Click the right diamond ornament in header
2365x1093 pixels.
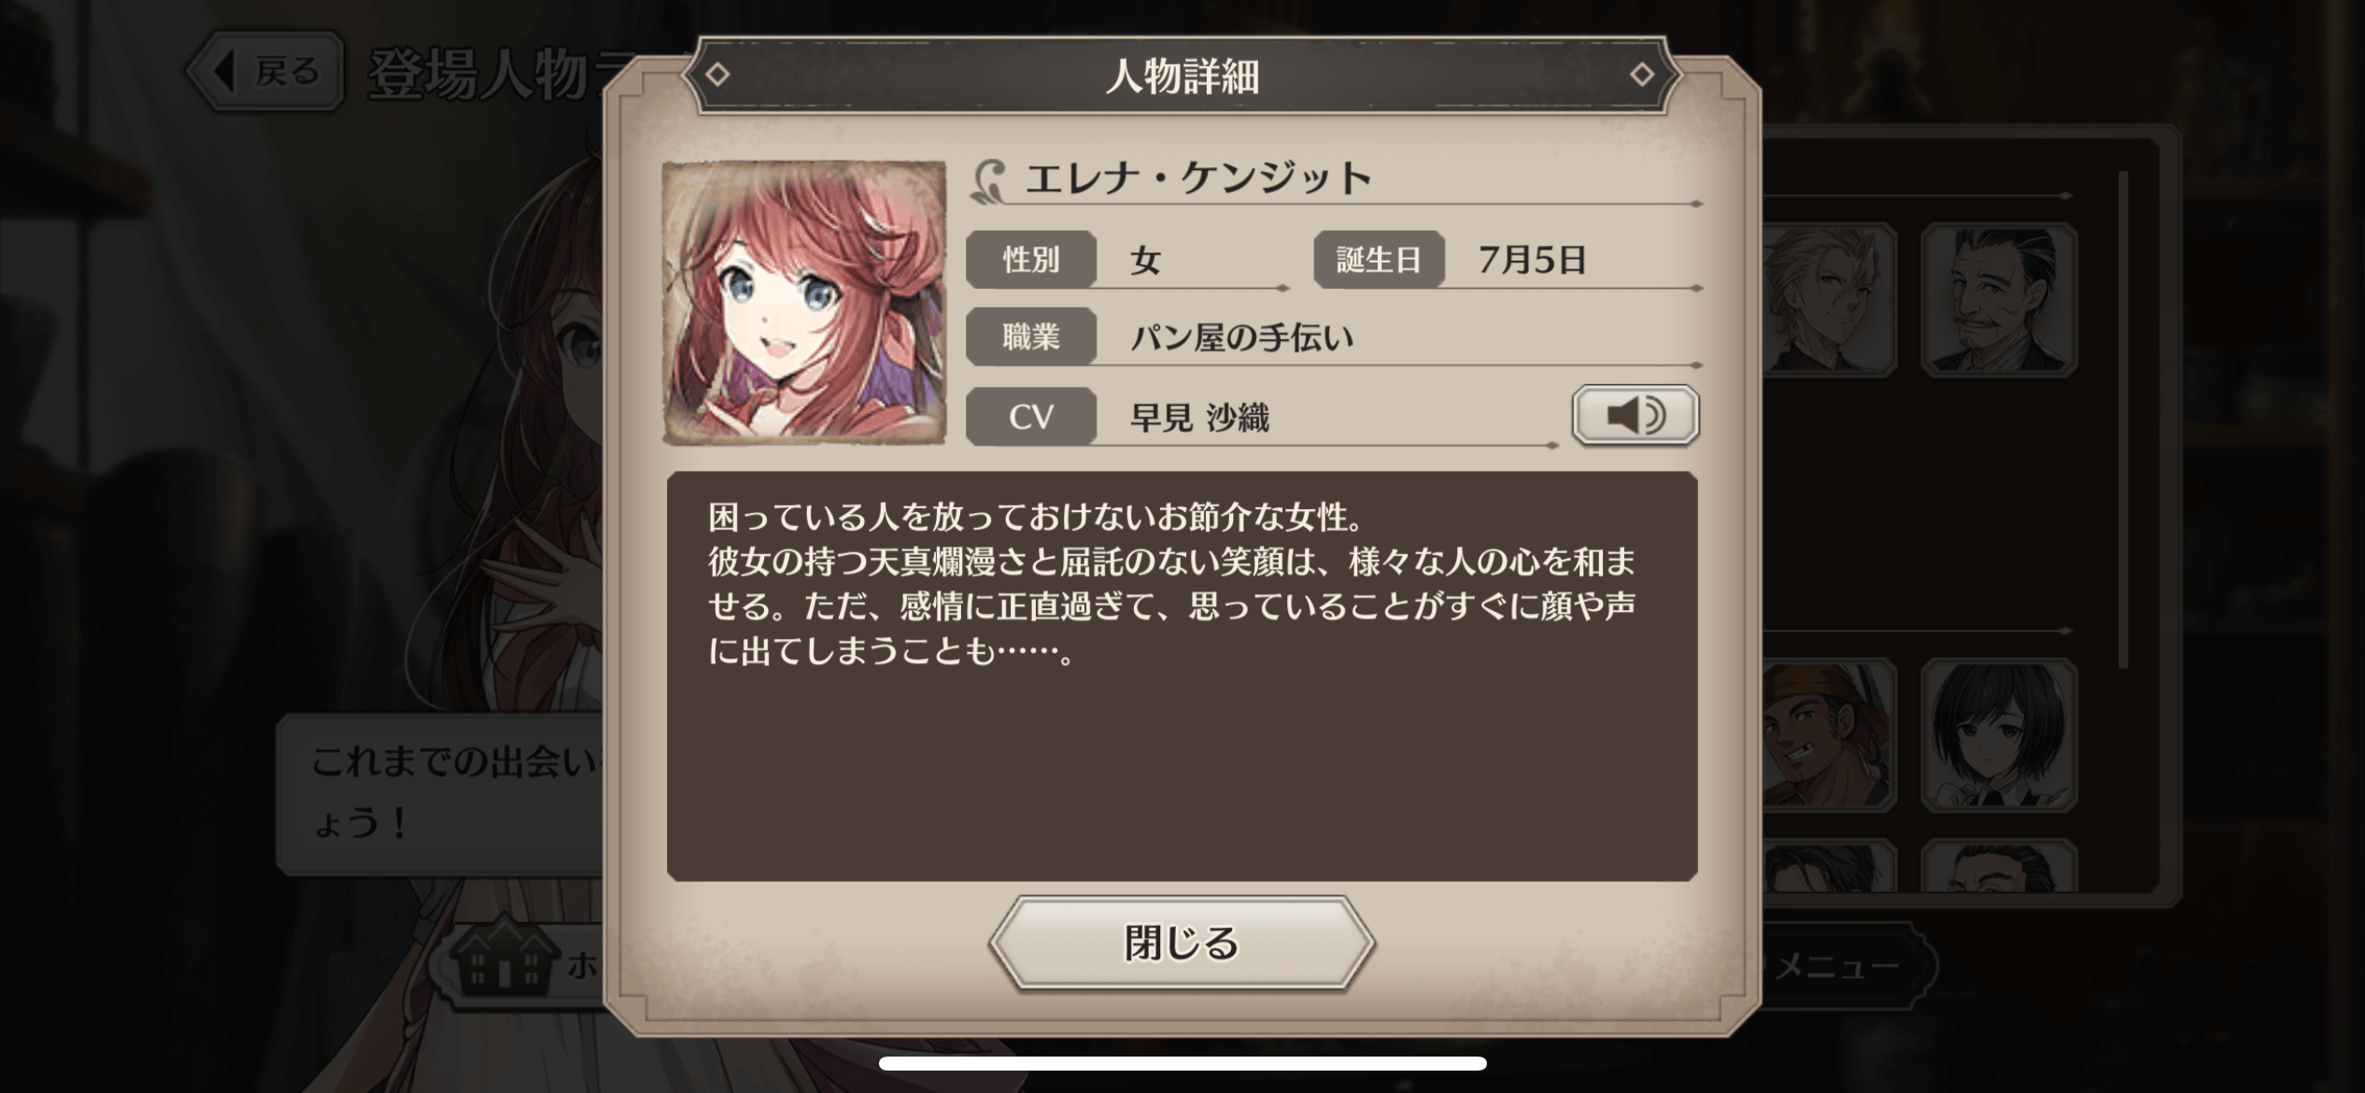coord(1641,74)
